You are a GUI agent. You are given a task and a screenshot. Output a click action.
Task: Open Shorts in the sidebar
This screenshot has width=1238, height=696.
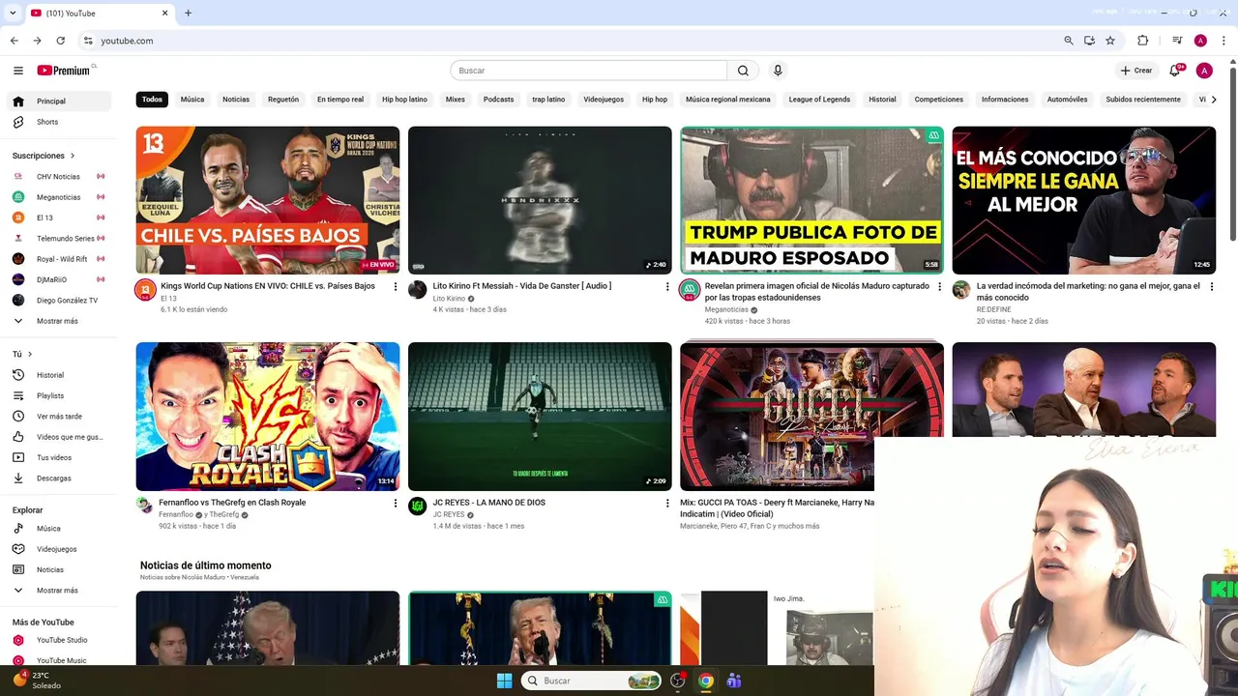58,122
